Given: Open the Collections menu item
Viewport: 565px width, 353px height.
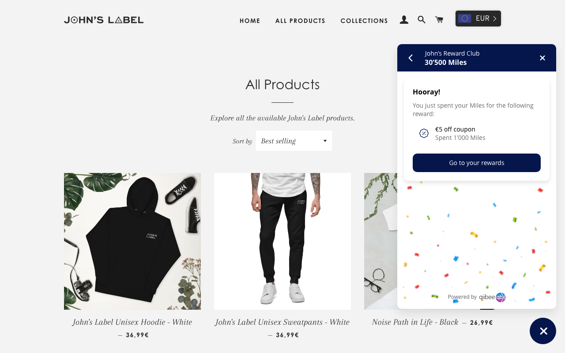Looking at the screenshot, I should 364,21.
